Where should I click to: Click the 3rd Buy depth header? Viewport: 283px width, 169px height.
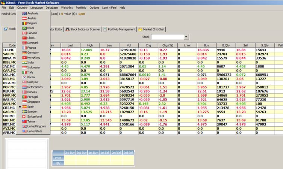tap(70, 153)
